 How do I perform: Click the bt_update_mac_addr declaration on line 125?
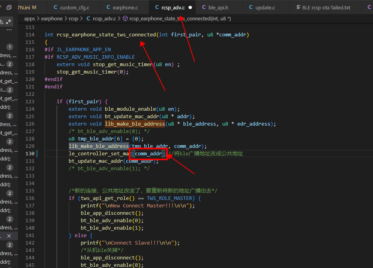[x=131, y=116]
